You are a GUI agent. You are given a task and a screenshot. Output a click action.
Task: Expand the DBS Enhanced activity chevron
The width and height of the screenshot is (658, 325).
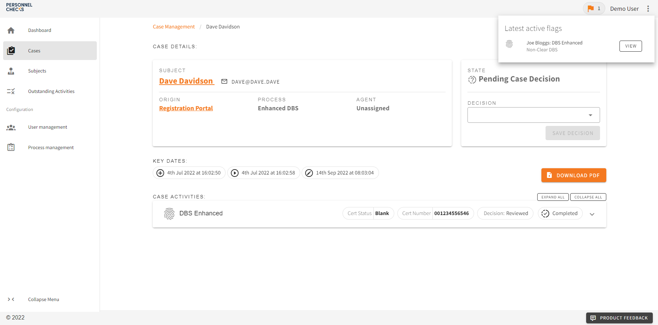point(592,214)
